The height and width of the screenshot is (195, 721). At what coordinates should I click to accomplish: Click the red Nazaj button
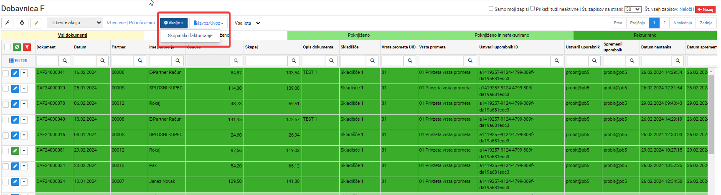(x=705, y=9)
